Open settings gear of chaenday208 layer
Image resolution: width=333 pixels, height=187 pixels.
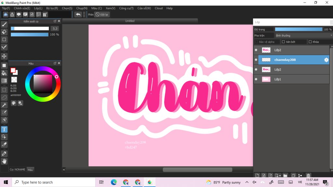point(326,60)
